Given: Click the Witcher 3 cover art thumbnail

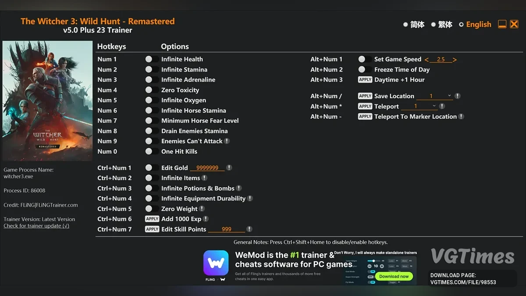Looking at the screenshot, I should point(35,101).
